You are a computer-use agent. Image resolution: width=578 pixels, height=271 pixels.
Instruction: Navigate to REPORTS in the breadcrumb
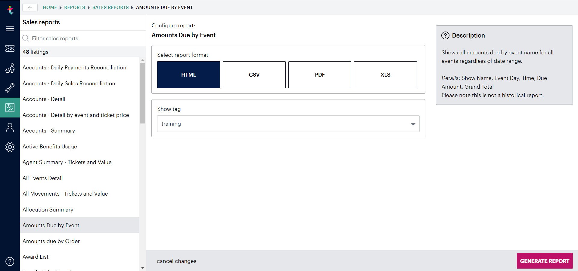pos(74,7)
